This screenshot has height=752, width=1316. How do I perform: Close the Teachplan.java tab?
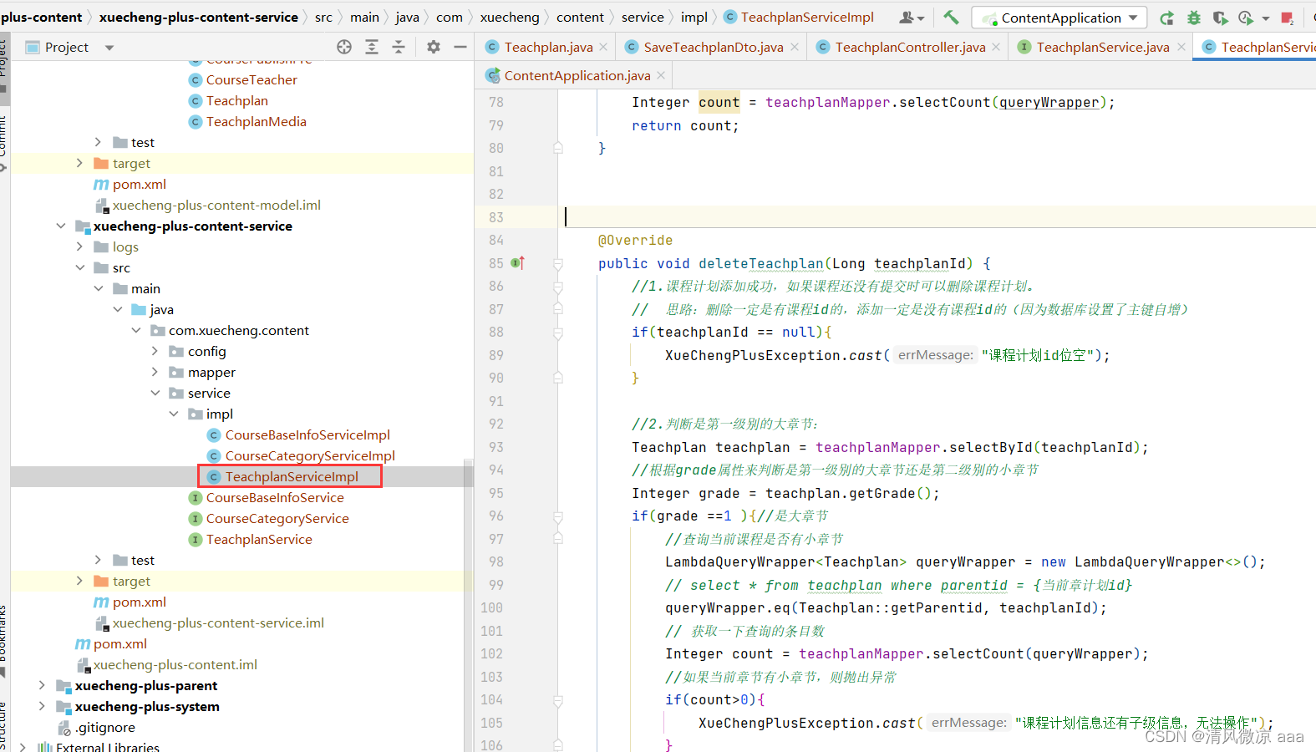pyautogui.click(x=603, y=48)
